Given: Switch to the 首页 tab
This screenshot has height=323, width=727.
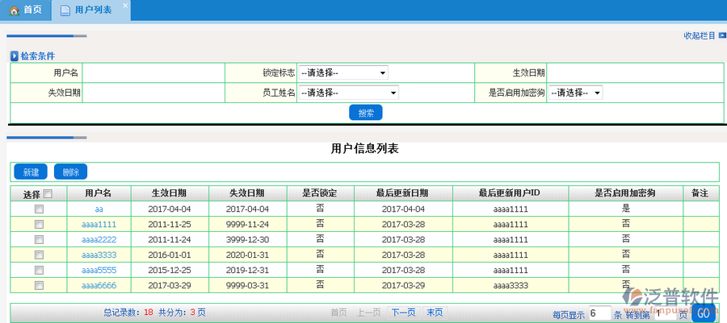Looking at the screenshot, I should (25, 10).
